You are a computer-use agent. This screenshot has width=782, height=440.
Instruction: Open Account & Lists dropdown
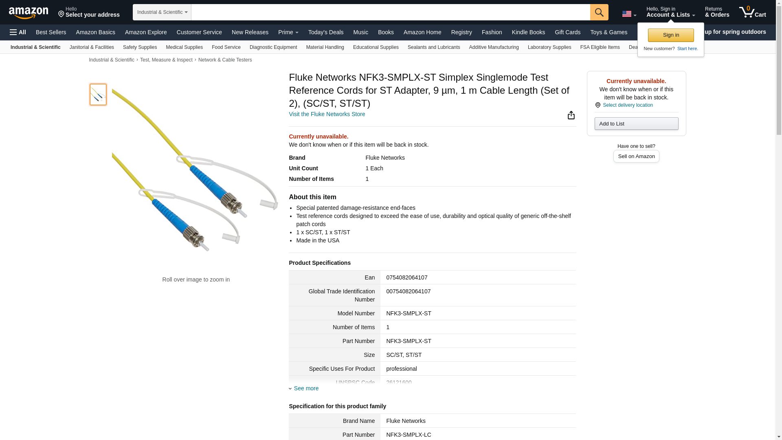(x=670, y=12)
